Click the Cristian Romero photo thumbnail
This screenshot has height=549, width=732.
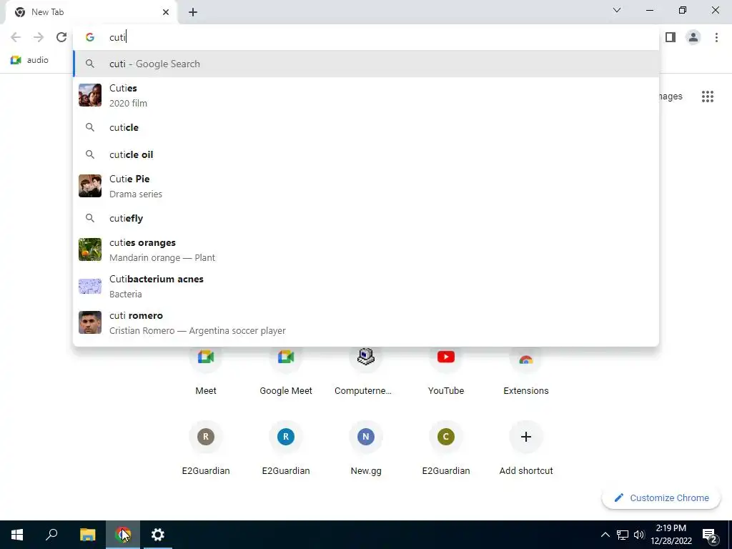tap(90, 322)
